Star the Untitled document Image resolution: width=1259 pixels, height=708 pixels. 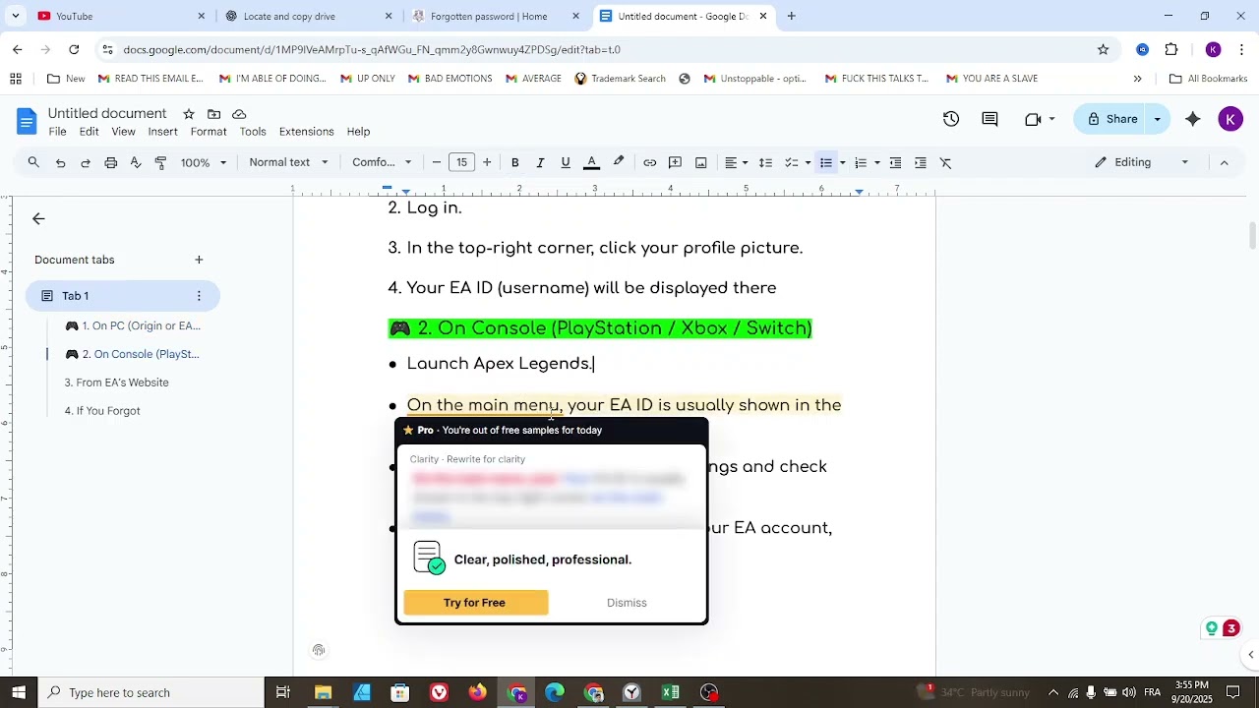pos(189,114)
